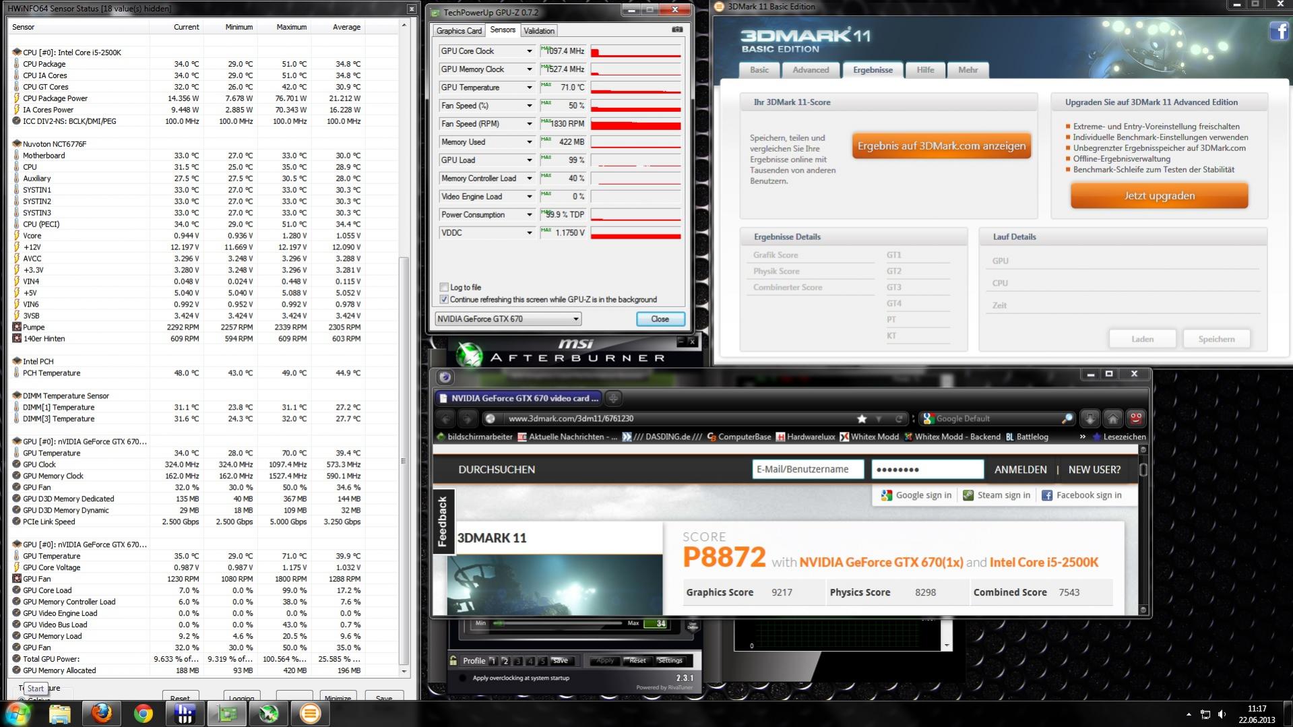
Task: Launch Google Chrome from the taskbar
Action: click(x=143, y=714)
